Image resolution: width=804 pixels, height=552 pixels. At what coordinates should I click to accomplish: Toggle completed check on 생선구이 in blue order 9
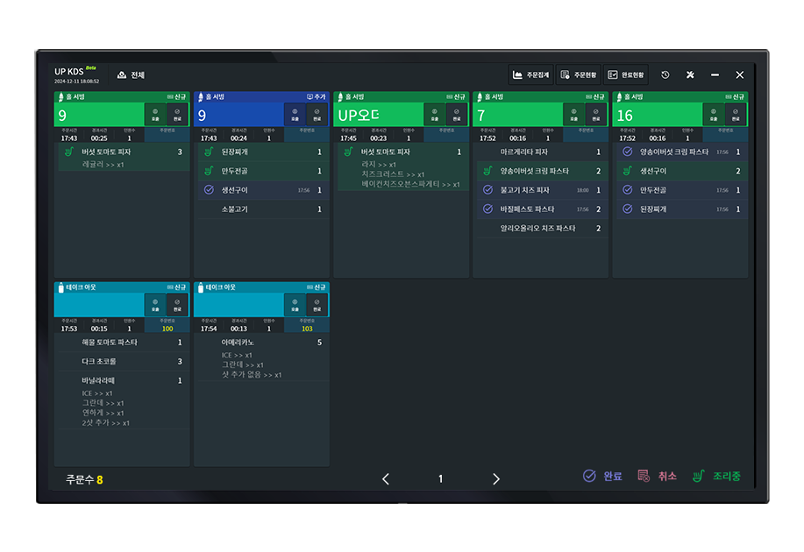pos(209,190)
